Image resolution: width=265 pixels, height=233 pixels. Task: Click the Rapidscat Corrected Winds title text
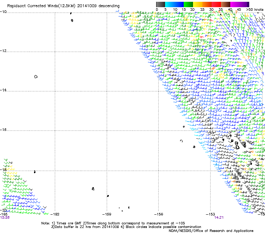pyautogui.click(x=41, y=6)
